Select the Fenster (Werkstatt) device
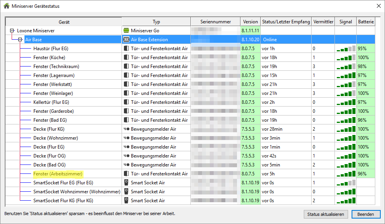 [52, 84]
